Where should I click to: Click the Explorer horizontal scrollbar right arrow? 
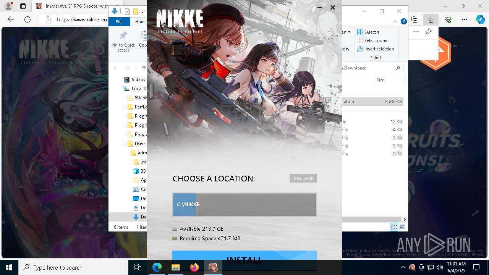pyautogui.click(x=405, y=219)
